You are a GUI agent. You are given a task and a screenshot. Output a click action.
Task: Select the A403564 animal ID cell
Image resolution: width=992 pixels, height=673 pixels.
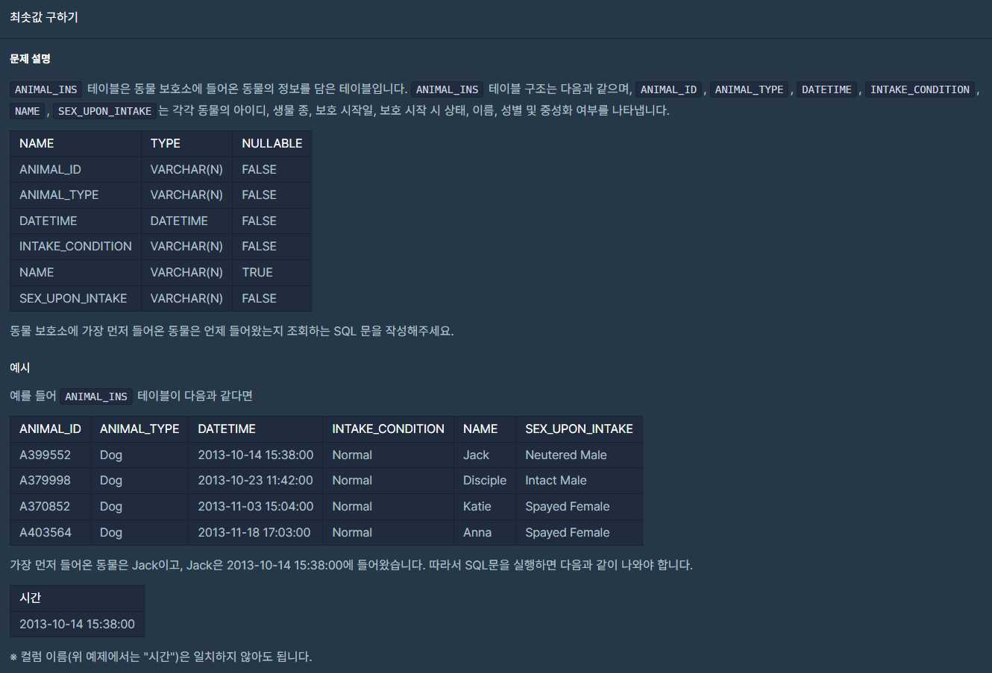pyautogui.click(x=45, y=532)
